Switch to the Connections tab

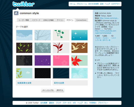click(x=81, y=20)
